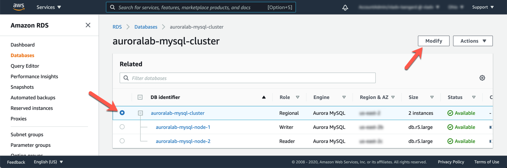Open Reserved instances in sidebar
Screen dimensions: 507x168
click(x=32, y=108)
